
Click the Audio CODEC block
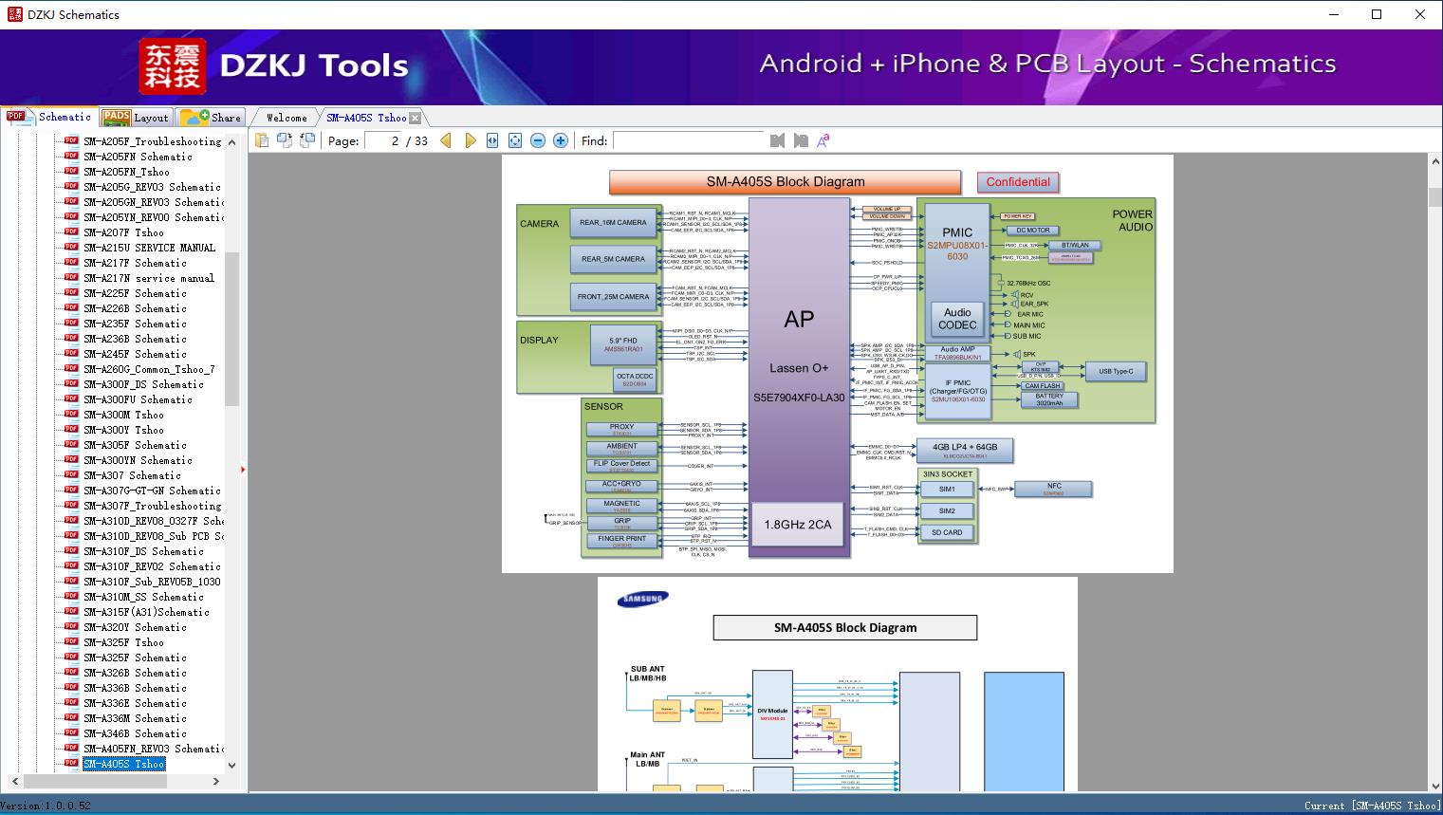click(x=957, y=319)
